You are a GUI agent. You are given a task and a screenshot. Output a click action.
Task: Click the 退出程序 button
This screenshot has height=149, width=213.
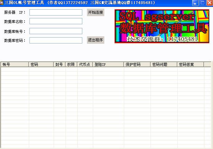95,40
